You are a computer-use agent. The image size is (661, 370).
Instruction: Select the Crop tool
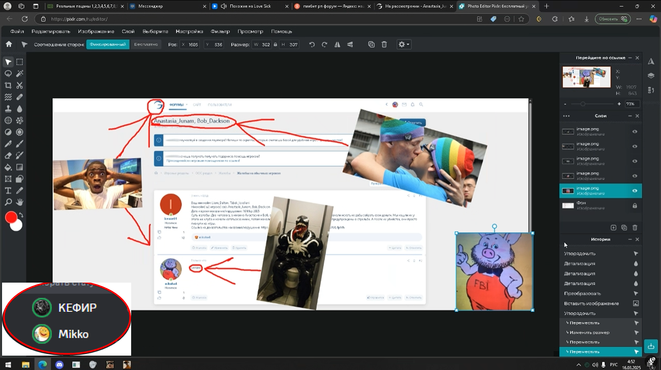[8, 85]
